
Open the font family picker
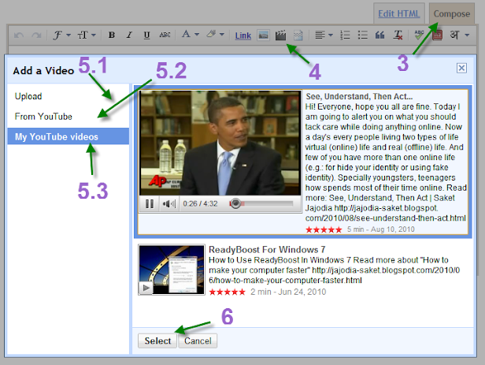tap(57, 35)
